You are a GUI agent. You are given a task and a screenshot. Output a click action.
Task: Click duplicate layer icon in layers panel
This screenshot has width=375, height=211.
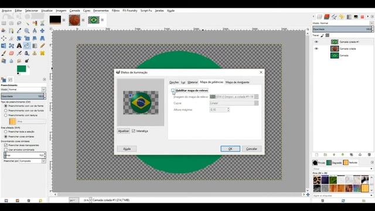click(x=352, y=155)
